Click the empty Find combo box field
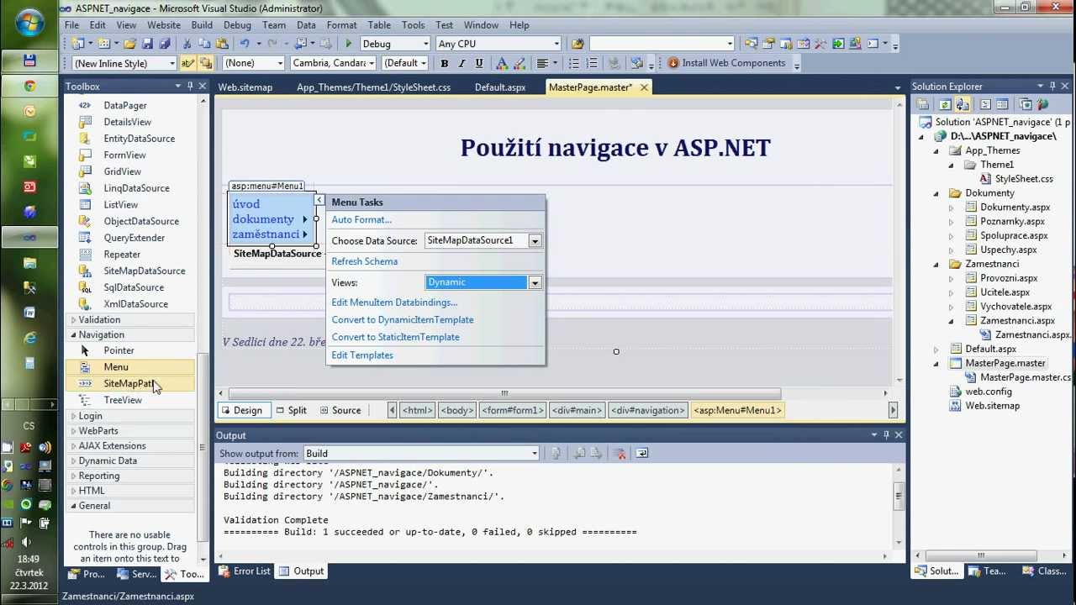This screenshot has width=1076, height=605. 662,44
